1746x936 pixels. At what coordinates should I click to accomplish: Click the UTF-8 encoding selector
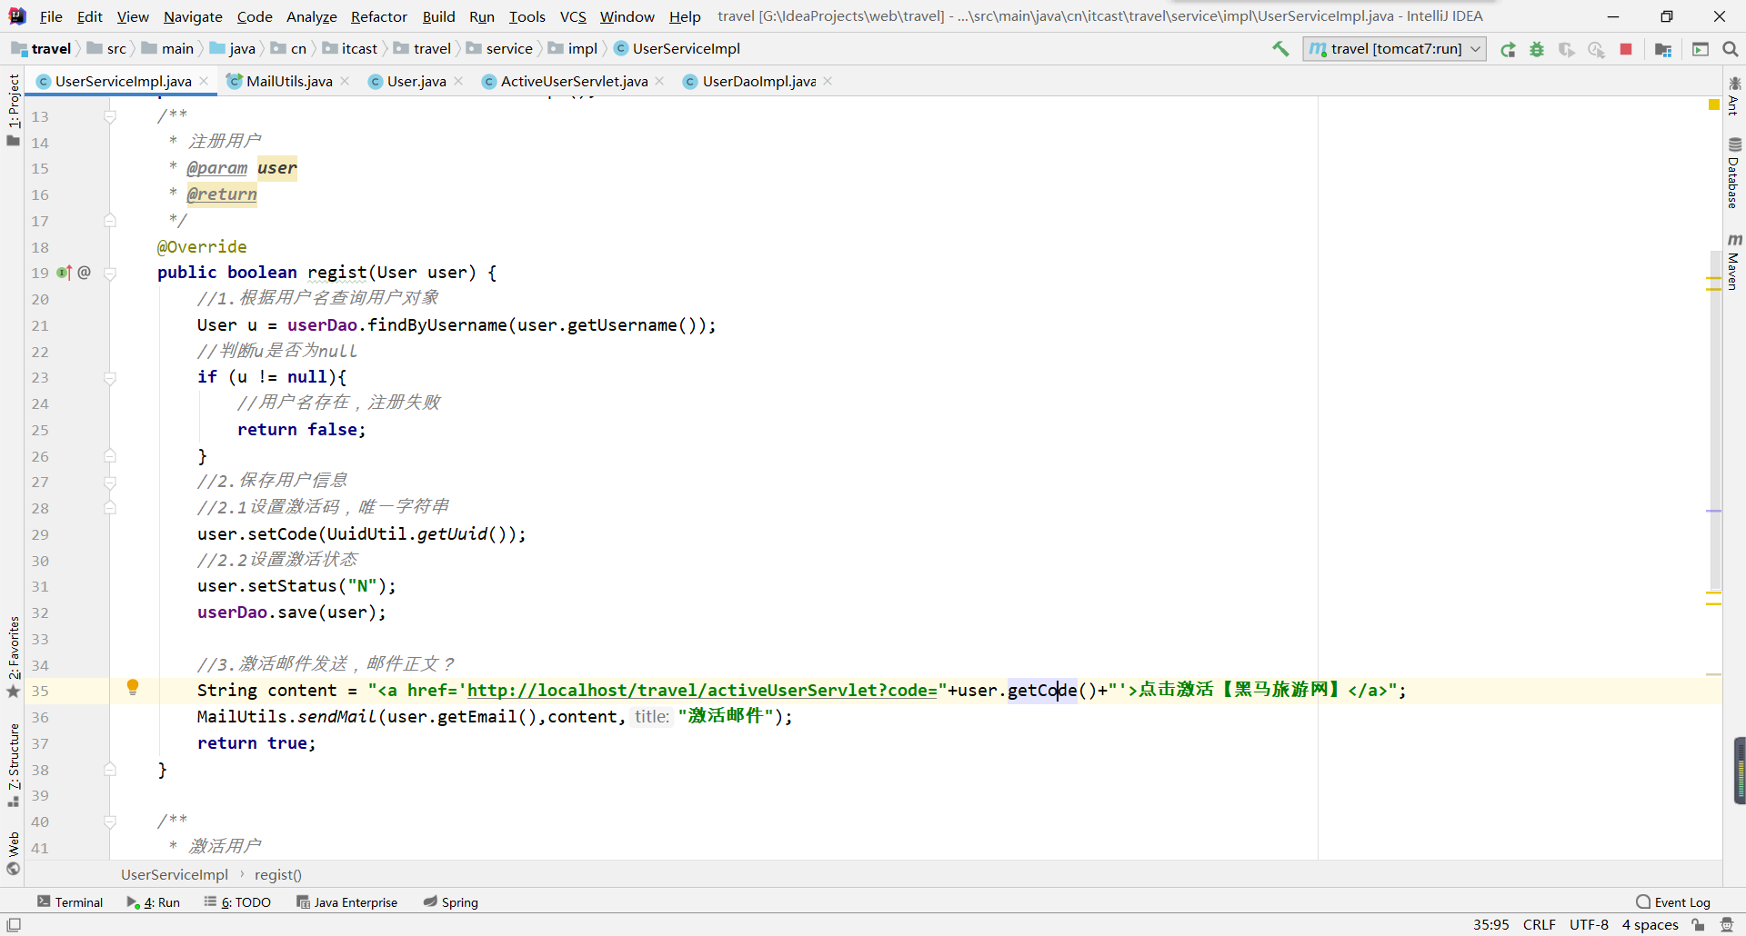point(1589,925)
